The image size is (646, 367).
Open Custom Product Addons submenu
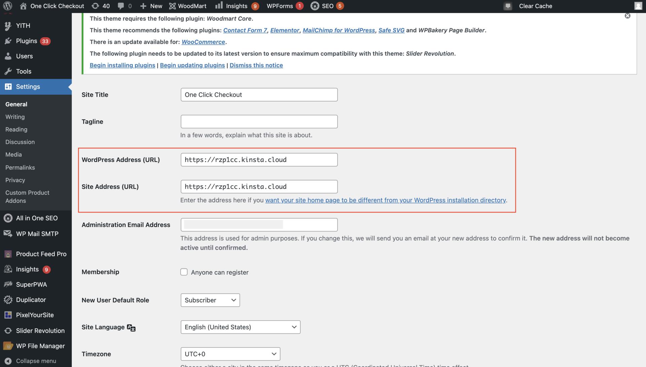pyautogui.click(x=28, y=197)
